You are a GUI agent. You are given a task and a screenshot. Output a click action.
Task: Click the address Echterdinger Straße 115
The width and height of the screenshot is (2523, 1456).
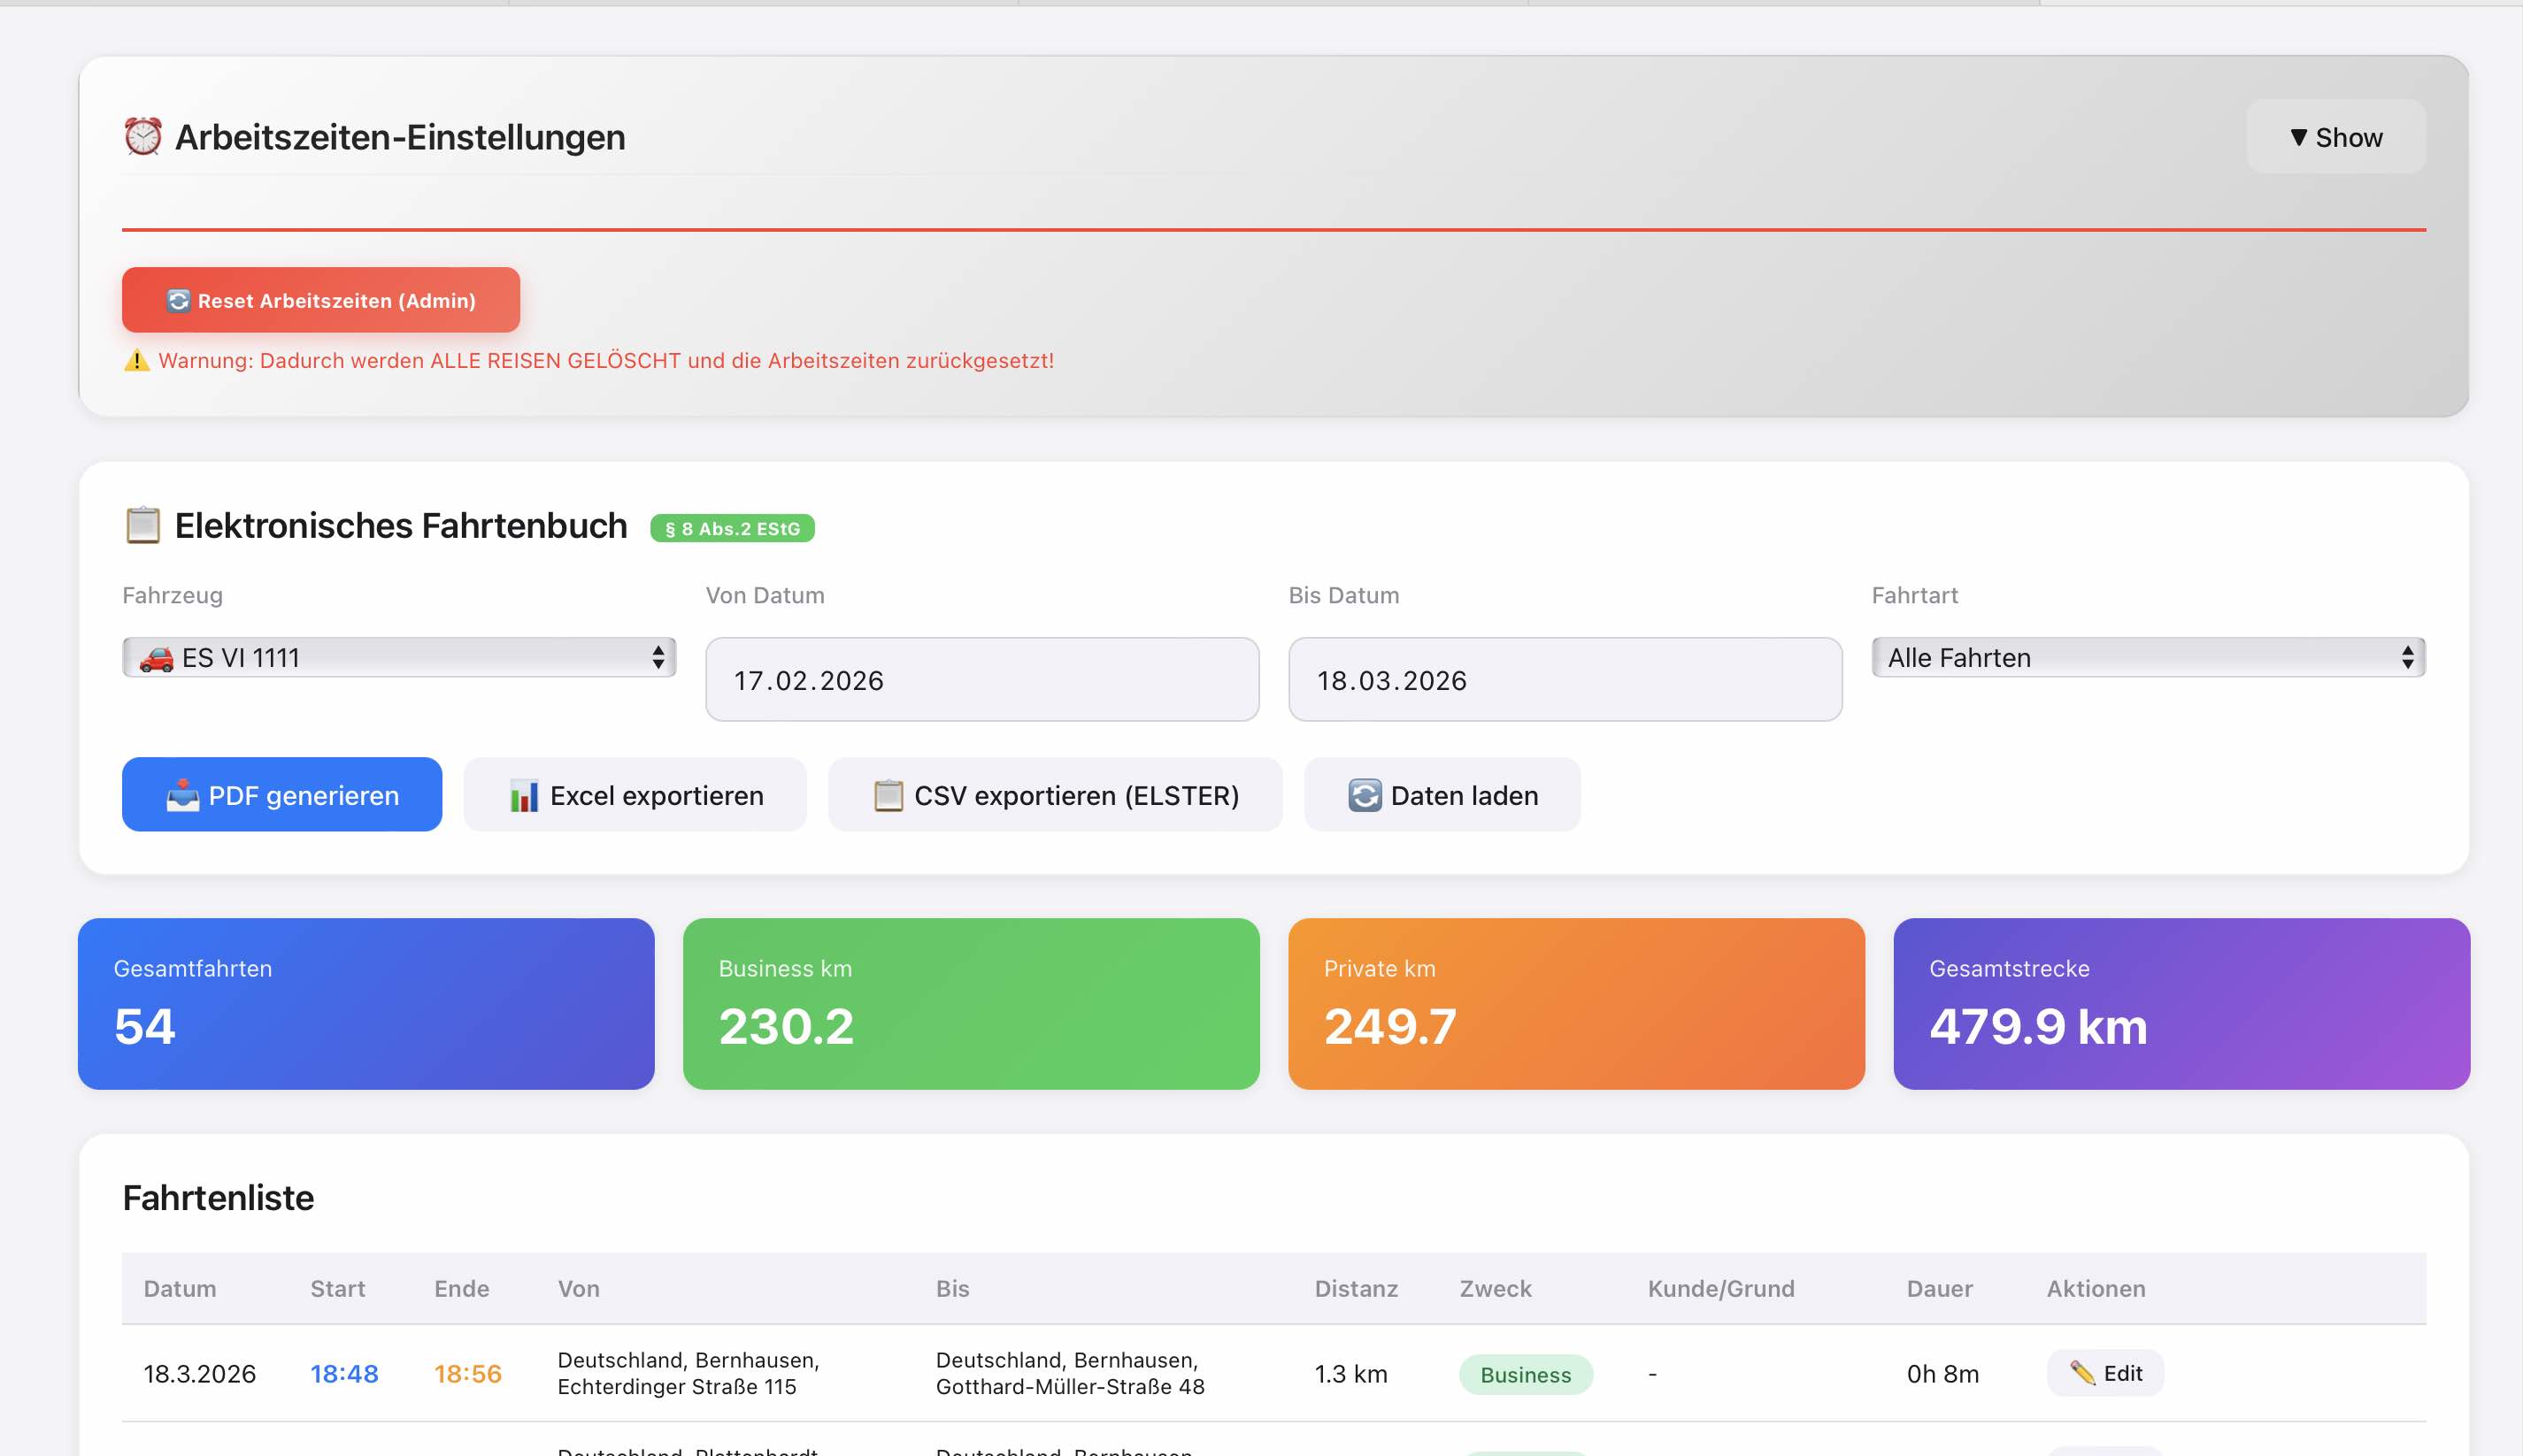(x=677, y=1387)
